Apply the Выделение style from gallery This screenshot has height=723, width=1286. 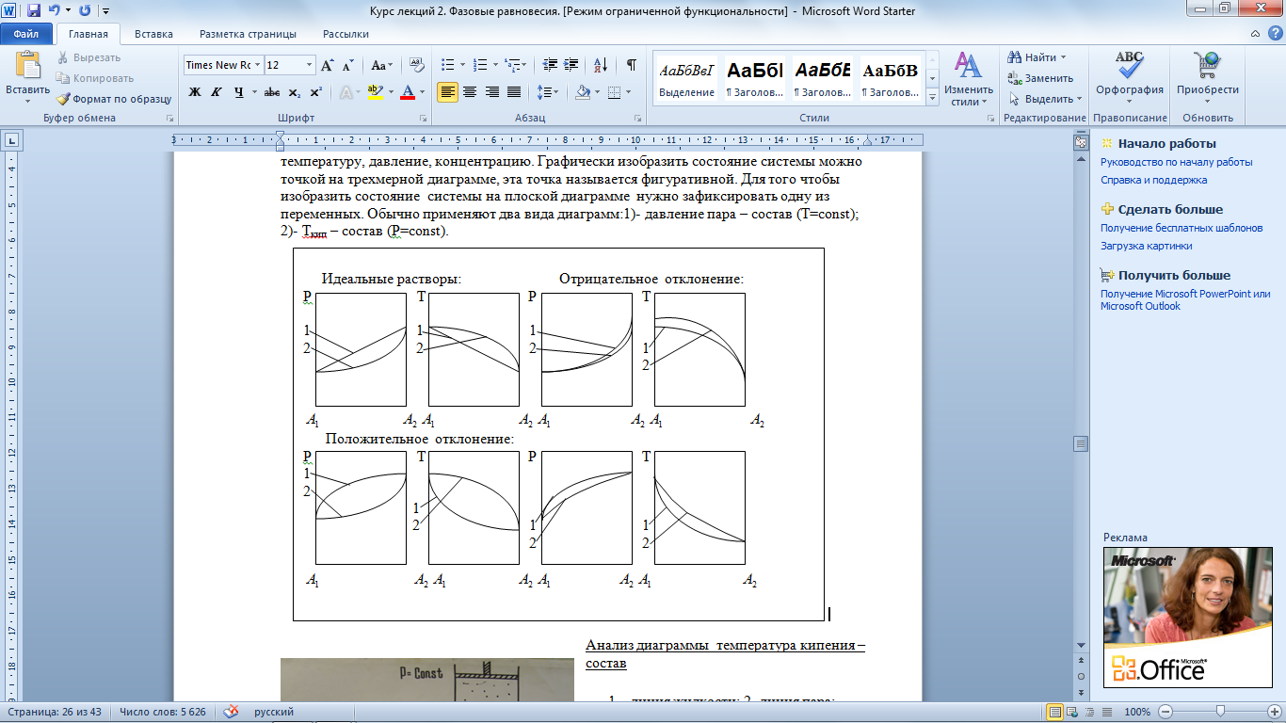pos(686,77)
